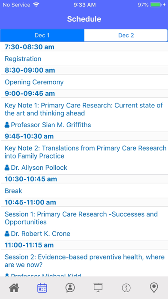
Task: Open Key Note 1 Primary Care Research session
Action: pos(84,109)
